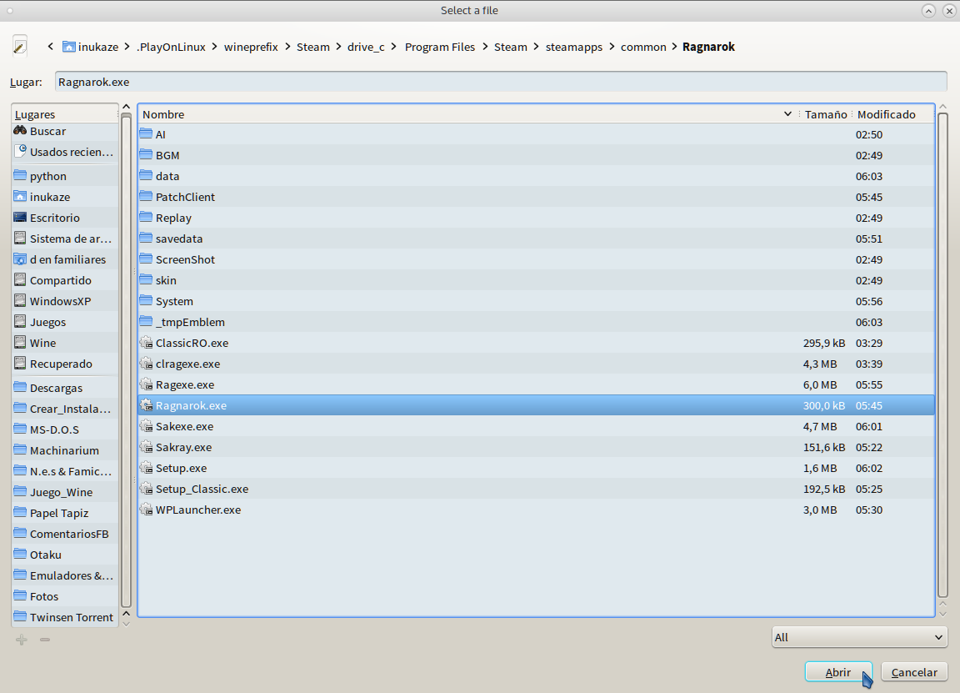Open the Machinarium bookmark folder
The width and height of the screenshot is (960, 693).
(65, 450)
